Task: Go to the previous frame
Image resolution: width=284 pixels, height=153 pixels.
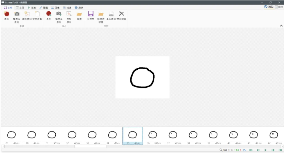Action: click(x=258, y=150)
